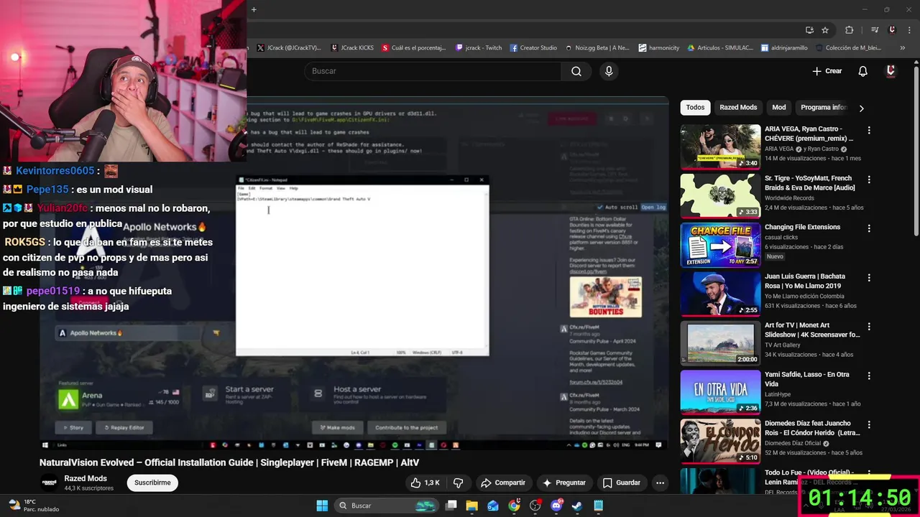Open Steam from the taskbar
Image resolution: width=920 pixels, height=517 pixels.
pyautogui.click(x=577, y=506)
